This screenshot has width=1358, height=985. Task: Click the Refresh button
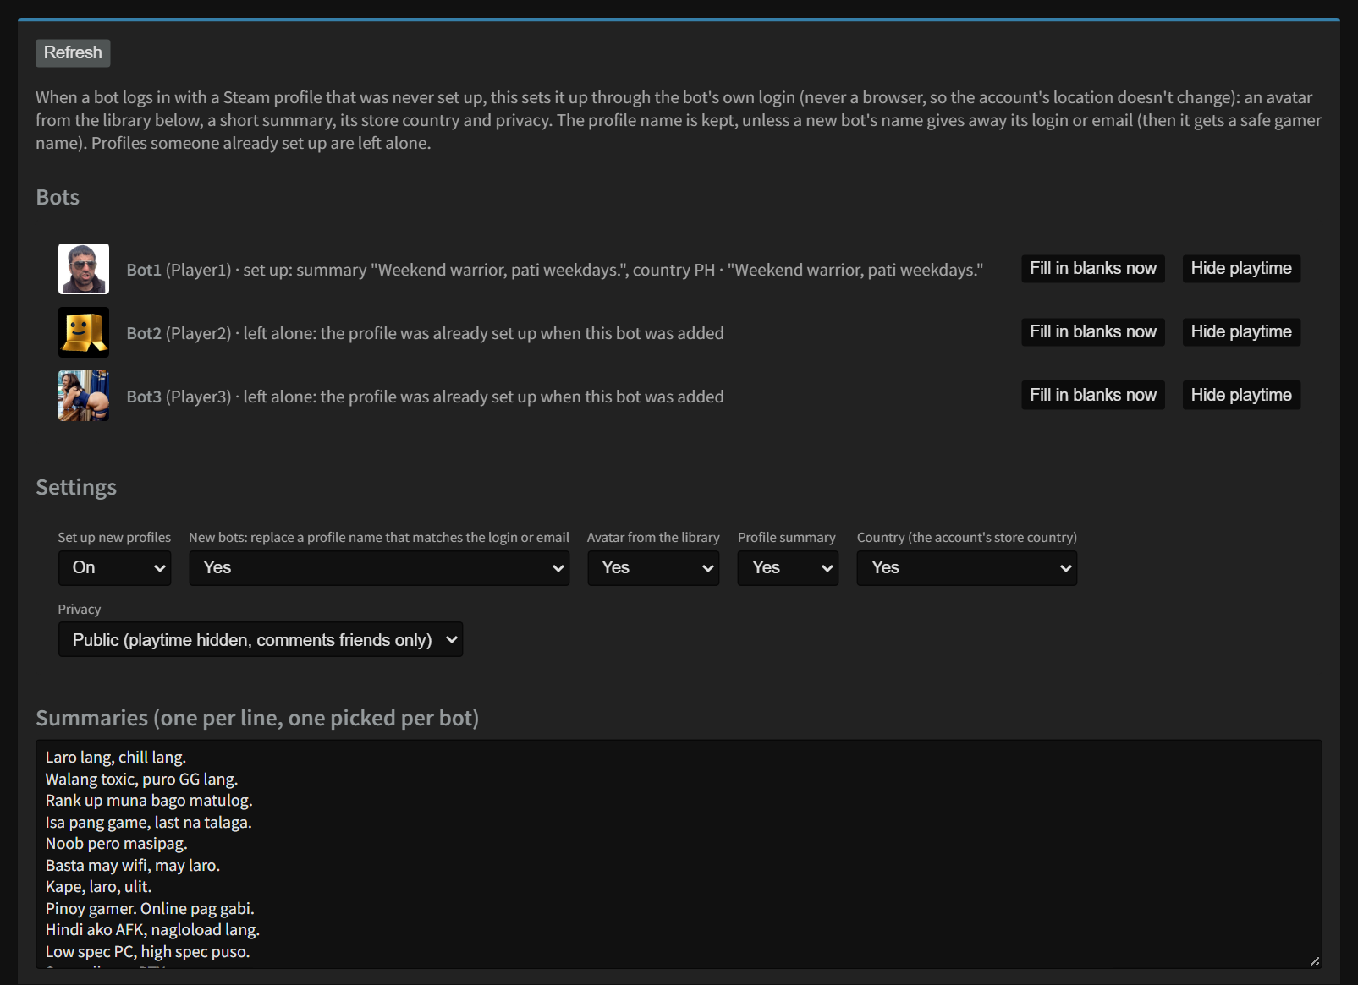pyautogui.click(x=73, y=52)
